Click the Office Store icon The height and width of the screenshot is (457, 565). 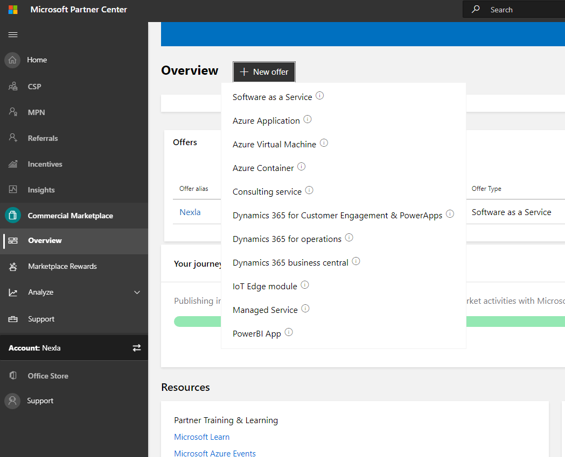click(12, 375)
